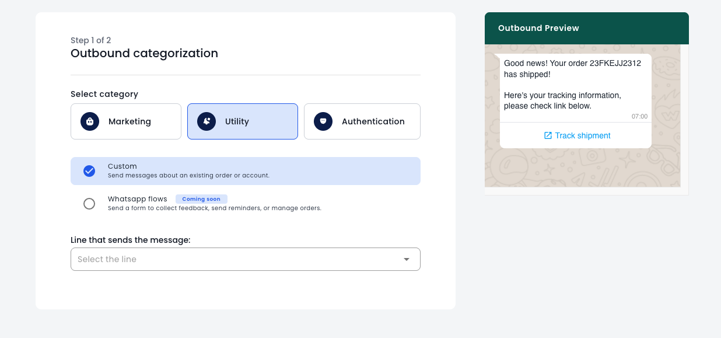The width and height of the screenshot is (721, 338).
Task: Click the external-link icon beside Track shipment
Action: 548,135
